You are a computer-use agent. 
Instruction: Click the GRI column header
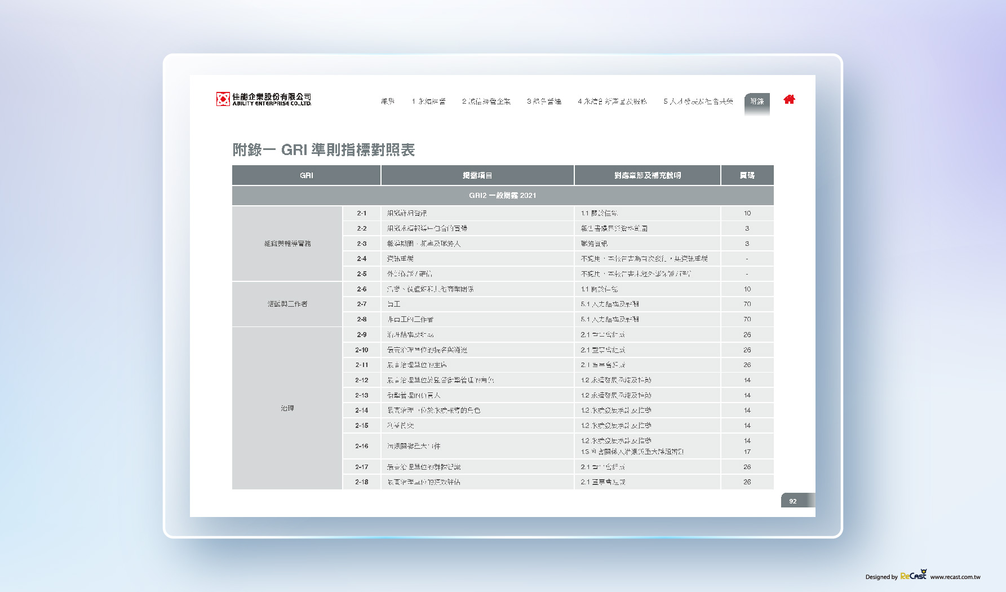coord(307,175)
